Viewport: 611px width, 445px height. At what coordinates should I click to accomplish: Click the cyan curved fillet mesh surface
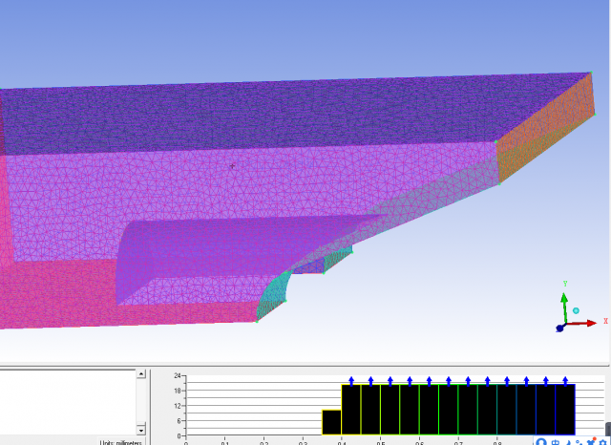pos(276,294)
